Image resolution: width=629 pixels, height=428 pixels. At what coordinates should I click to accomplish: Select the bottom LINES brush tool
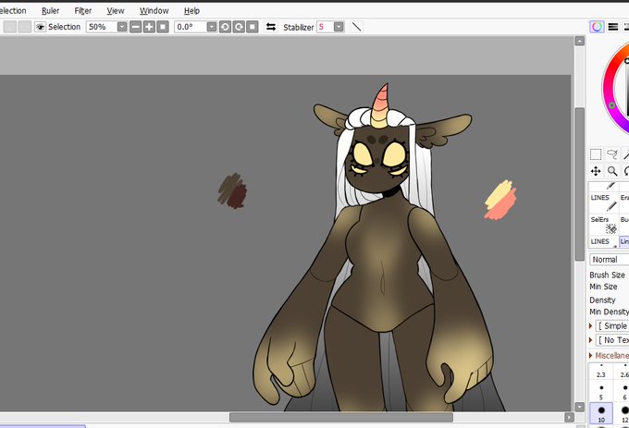[604, 241]
